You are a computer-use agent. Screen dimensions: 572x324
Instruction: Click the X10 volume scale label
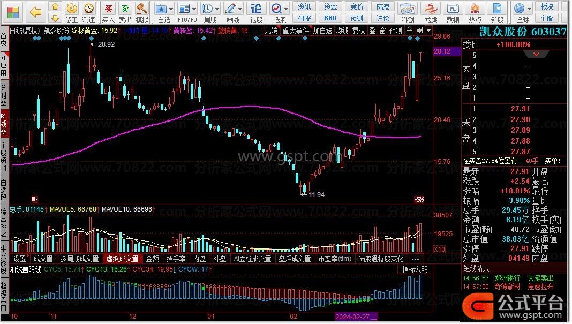[x=439, y=249]
